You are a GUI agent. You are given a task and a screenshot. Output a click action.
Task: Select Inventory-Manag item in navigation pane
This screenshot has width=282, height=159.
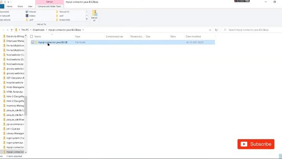pyautogui.click(x=14, y=106)
